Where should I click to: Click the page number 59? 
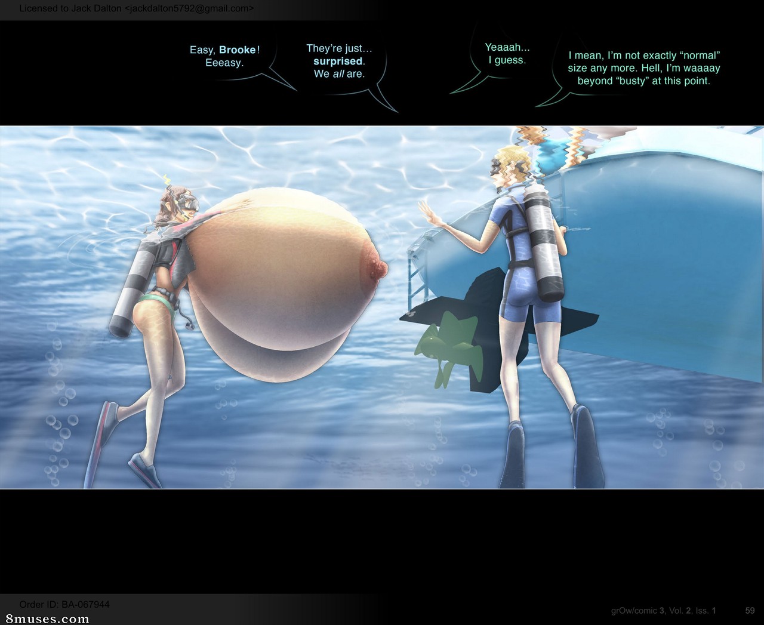click(750, 610)
